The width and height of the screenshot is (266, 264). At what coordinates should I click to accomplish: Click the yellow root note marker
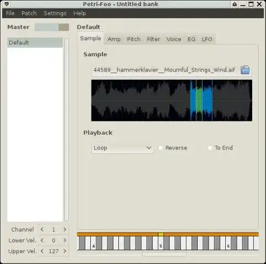[x=161, y=234]
